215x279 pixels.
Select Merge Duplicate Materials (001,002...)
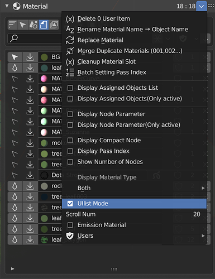135,51
